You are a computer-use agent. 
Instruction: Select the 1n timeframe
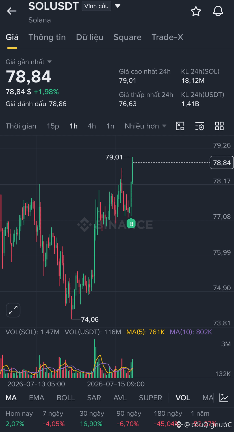point(110,126)
